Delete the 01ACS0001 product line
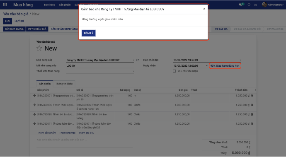Screen dimensions: 286x157 [x=252, y=96]
